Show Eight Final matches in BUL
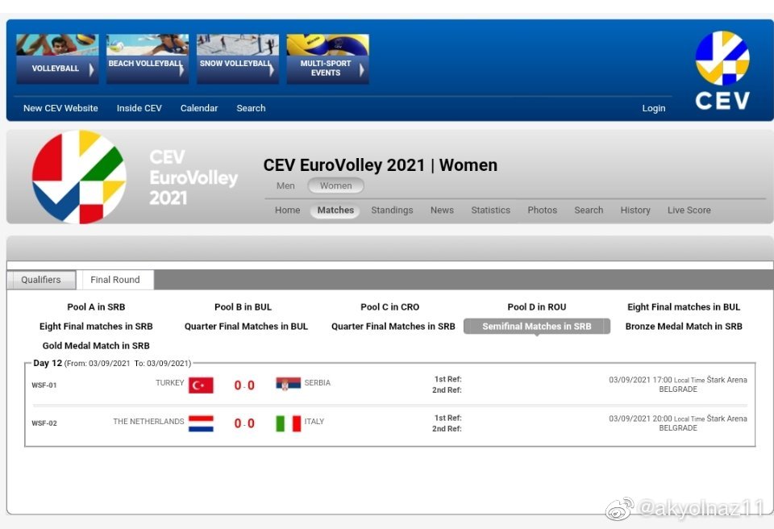Image resolution: width=774 pixels, height=529 pixels. [x=684, y=306]
